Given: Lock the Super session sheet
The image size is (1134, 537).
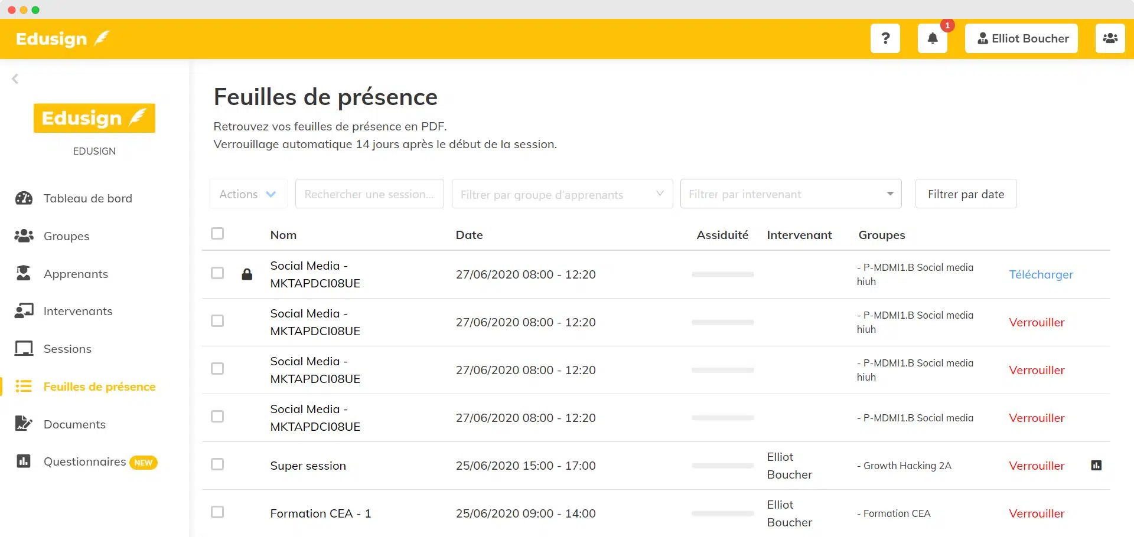Looking at the screenshot, I should click(x=1037, y=466).
